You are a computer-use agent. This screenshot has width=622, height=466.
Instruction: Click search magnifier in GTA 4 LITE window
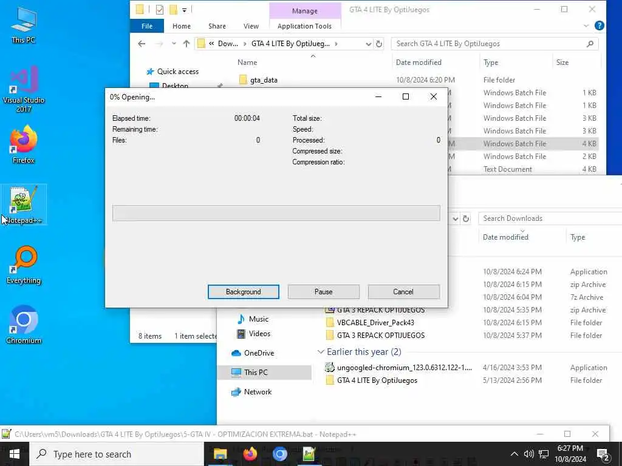pyautogui.click(x=590, y=44)
